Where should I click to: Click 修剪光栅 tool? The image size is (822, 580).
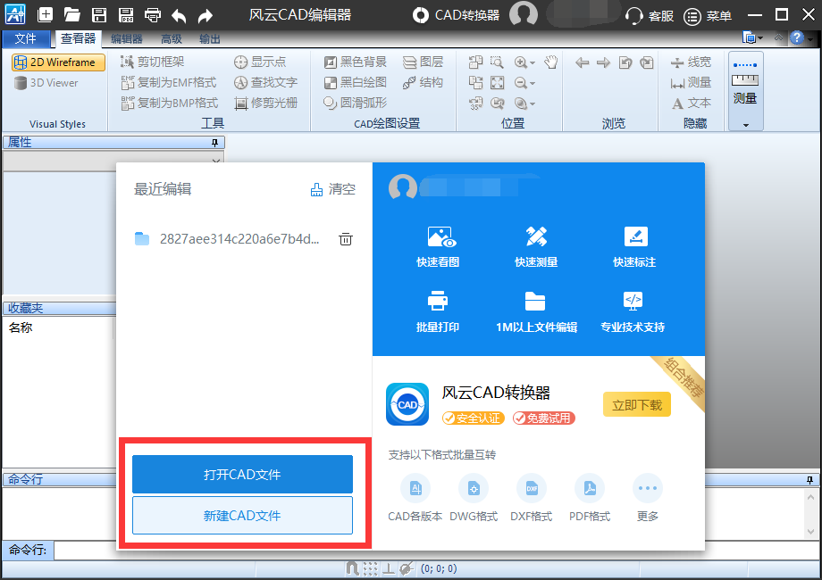(x=265, y=103)
